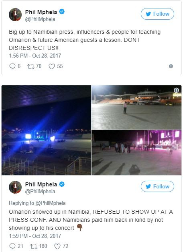Open the 1:56 PM - Oct 28, 2017 timestamp

click(35, 56)
